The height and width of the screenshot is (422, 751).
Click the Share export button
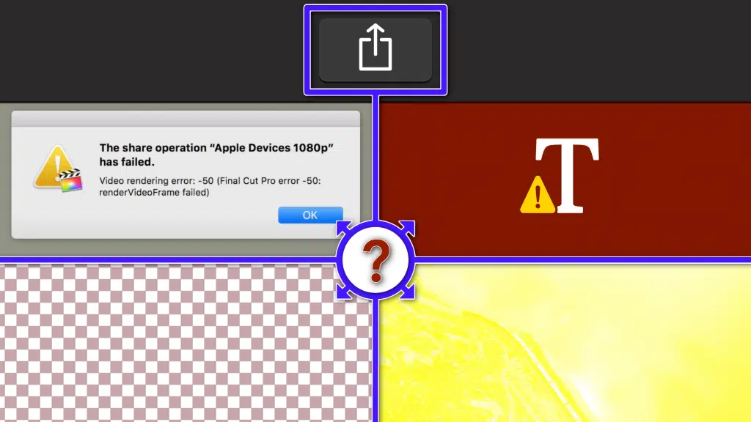coord(375,50)
